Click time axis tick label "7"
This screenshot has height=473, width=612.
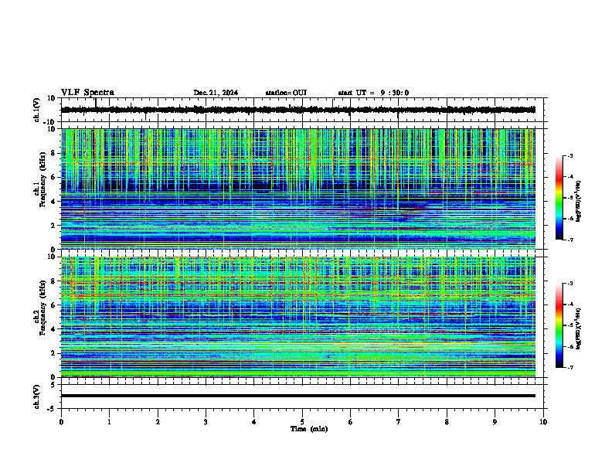(399, 422)
